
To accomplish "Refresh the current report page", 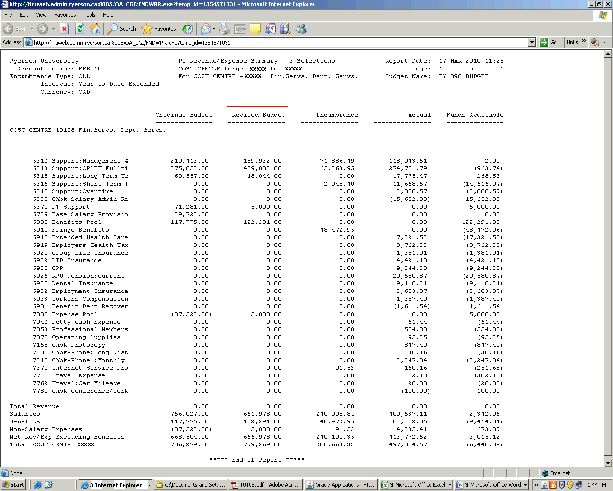I will pyautogui.click(x=80, y=29).
